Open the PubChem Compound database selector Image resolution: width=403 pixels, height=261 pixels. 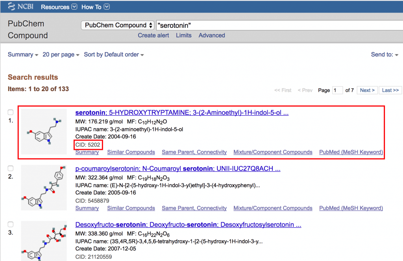(118, 25)
